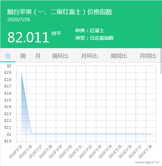162x166 pixels.
Task: Click the 种类：红富士 category label
Action: [x=90, y=30]
